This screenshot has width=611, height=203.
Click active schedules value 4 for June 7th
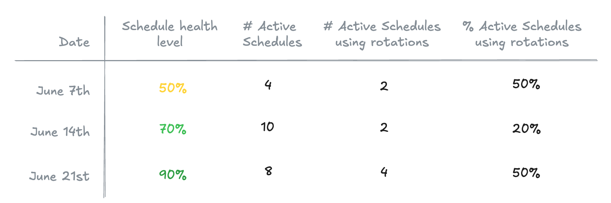click(268, 85)
